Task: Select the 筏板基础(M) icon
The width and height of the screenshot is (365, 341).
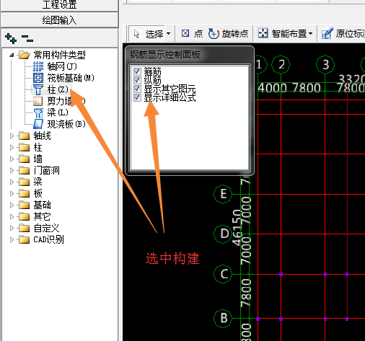Action: coord(38,78)
